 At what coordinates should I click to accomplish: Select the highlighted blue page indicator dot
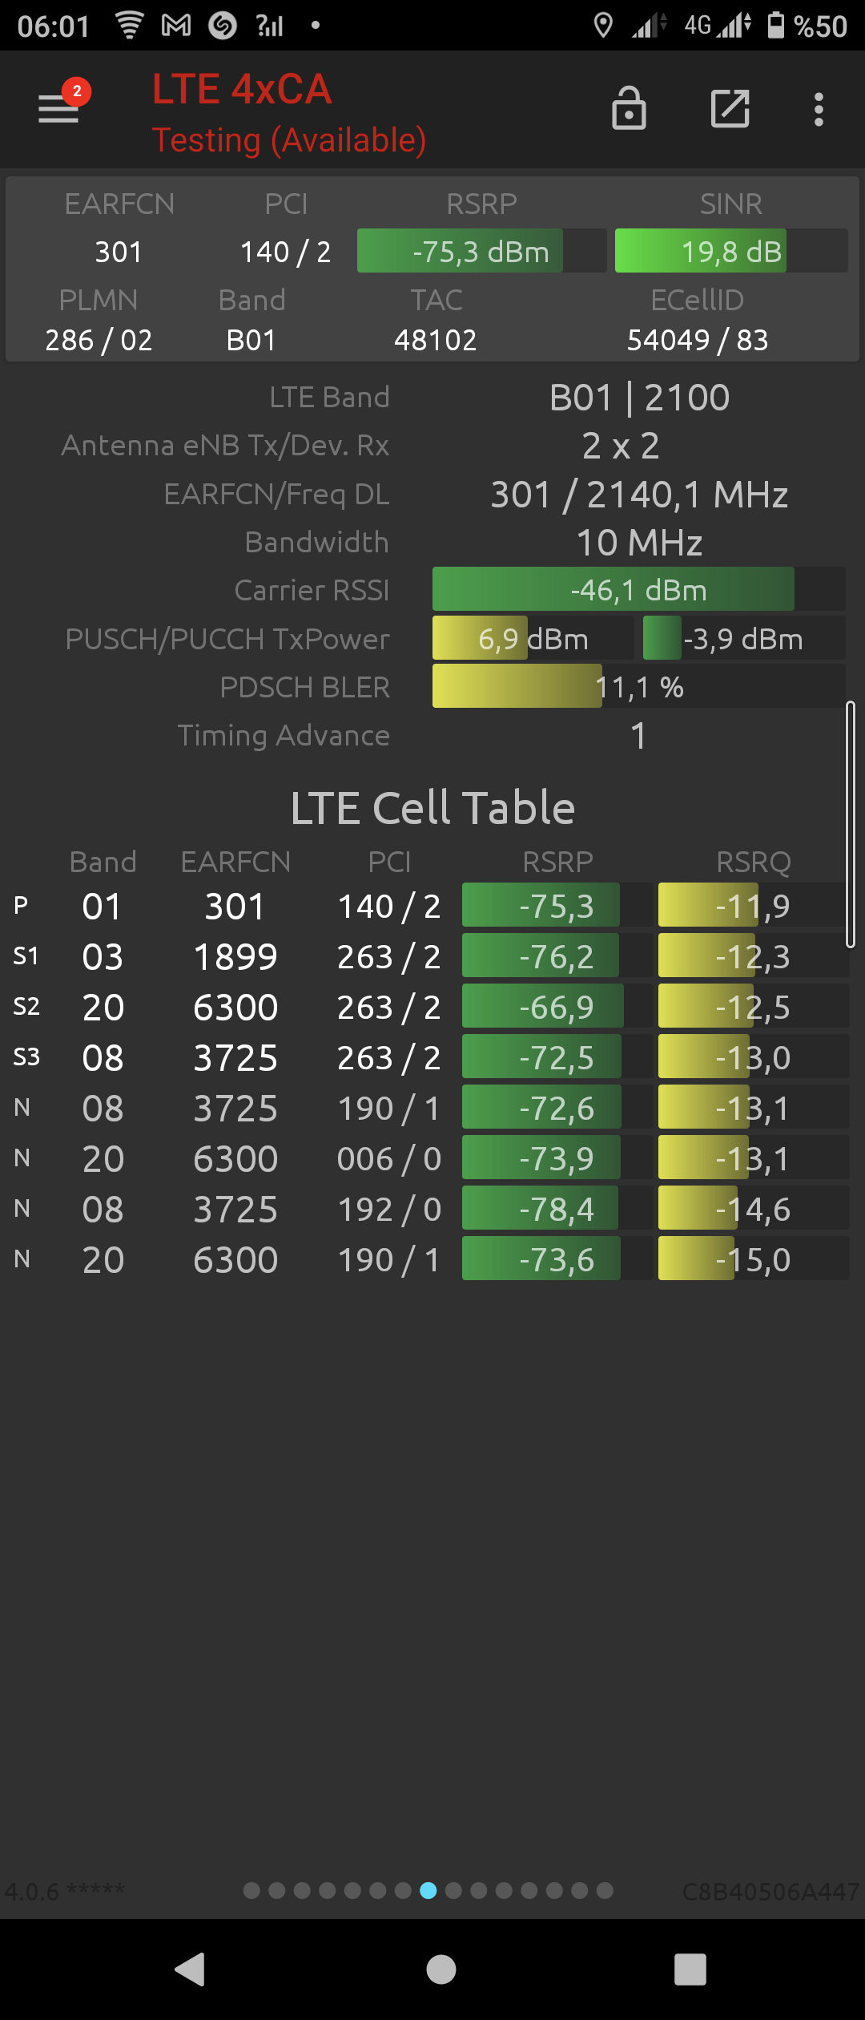(x=428, y=1891)
